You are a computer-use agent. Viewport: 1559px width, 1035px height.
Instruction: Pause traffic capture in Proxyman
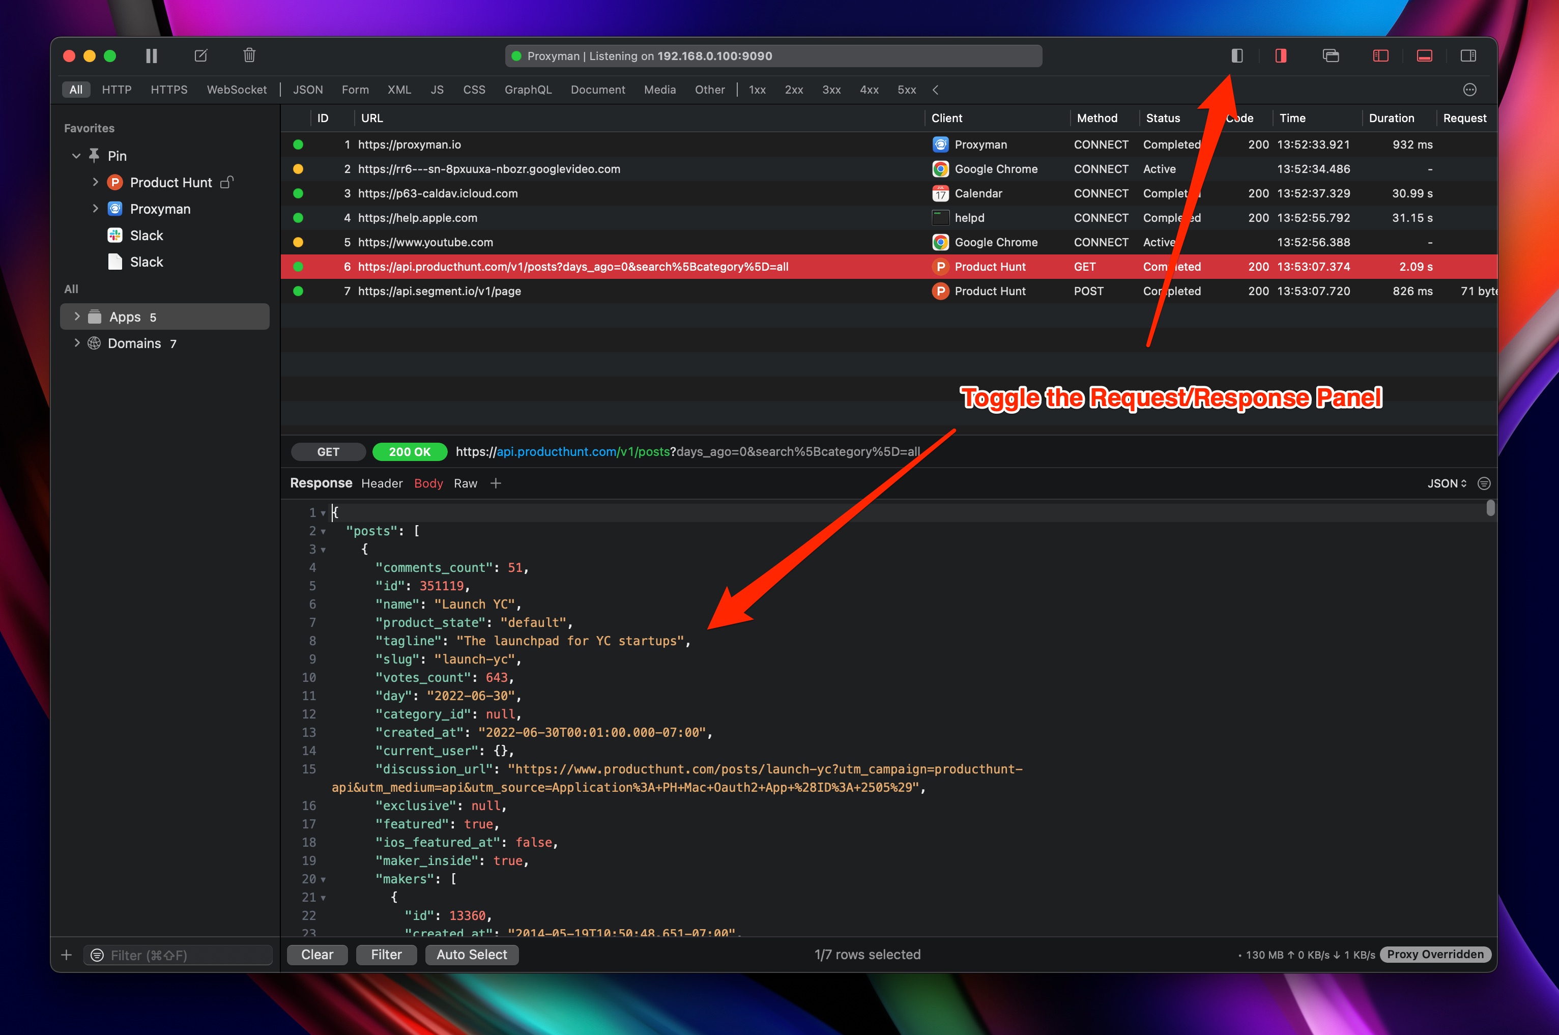click(151, 55)
